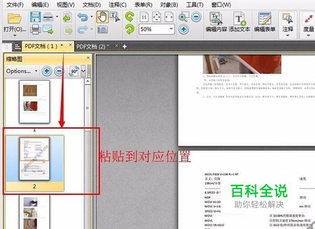This screenshot has height=229, width=315.
Task: Open the 表单(R) menu
Action: [x=144, y=4]
